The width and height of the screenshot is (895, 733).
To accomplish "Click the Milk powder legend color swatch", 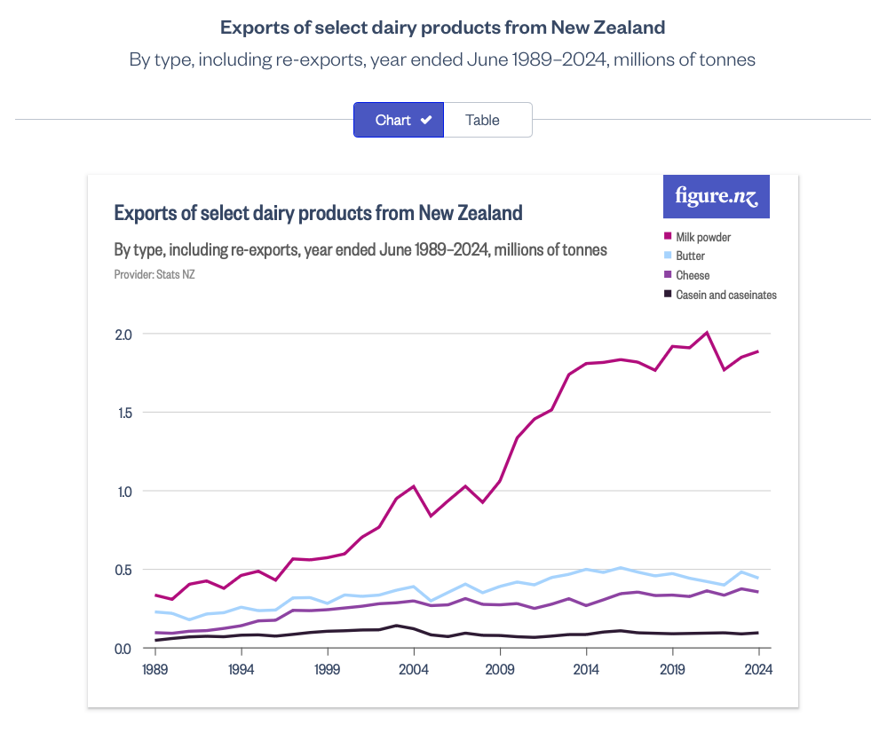I will [x=667, y=237].
